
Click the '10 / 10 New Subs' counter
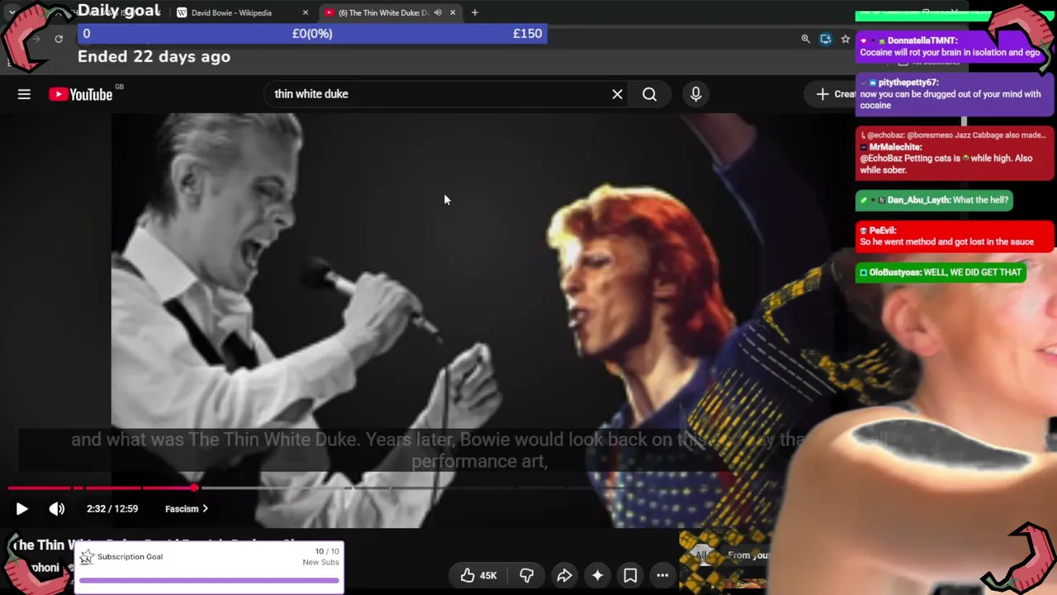[x=321, y=557]
